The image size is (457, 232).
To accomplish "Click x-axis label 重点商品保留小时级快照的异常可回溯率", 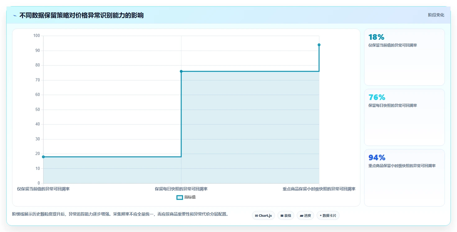I will point(319,189).
